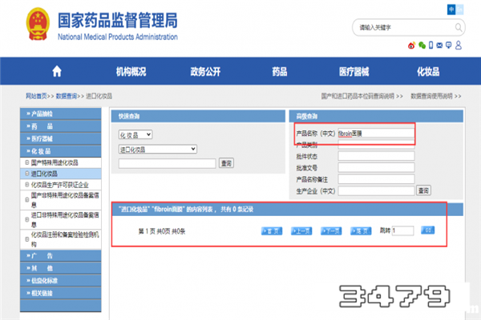
Task: Open the 进口化妆品 dropdown
Action: click(x=157, y=149)
